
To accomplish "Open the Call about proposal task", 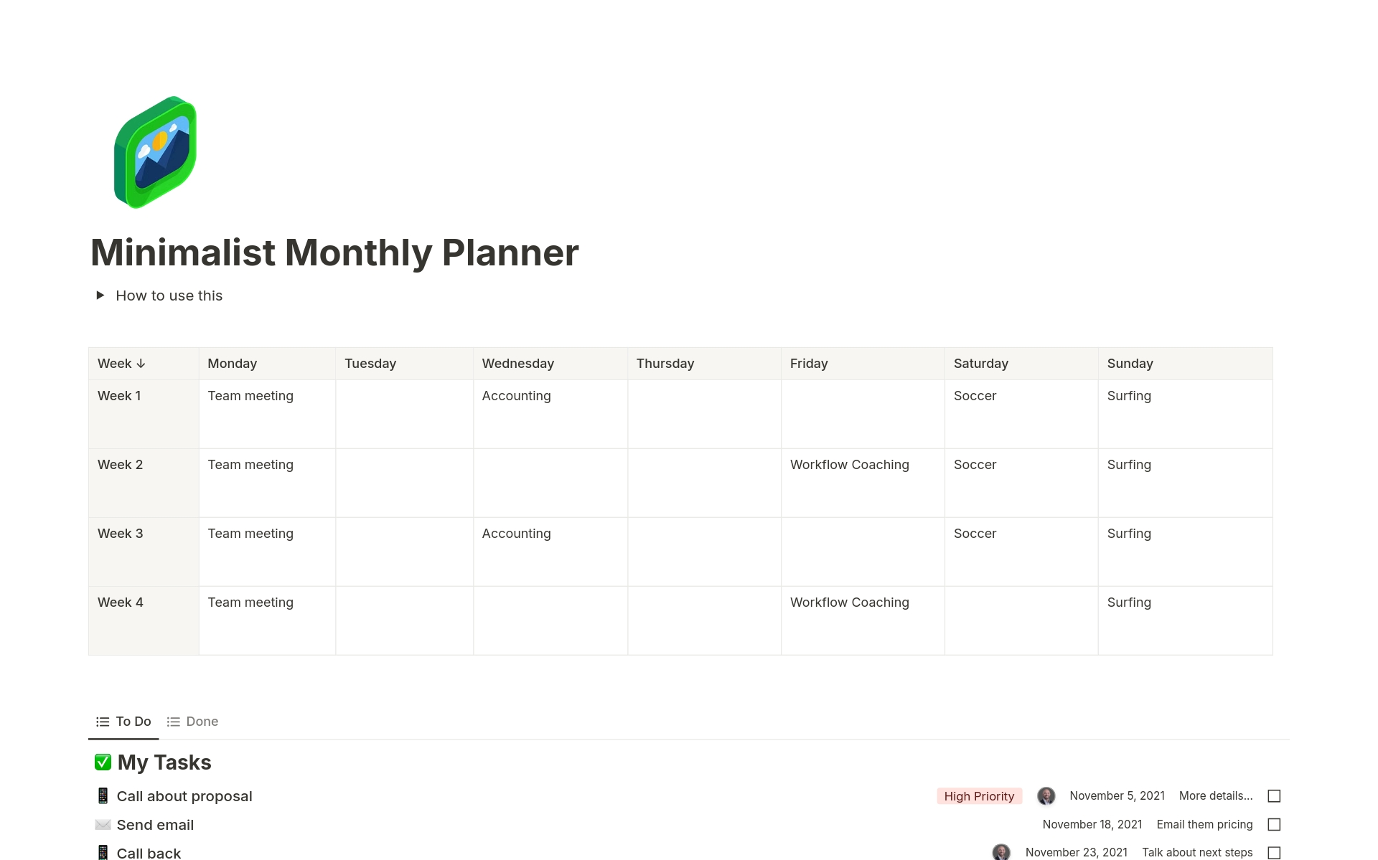I will (184, 796).
